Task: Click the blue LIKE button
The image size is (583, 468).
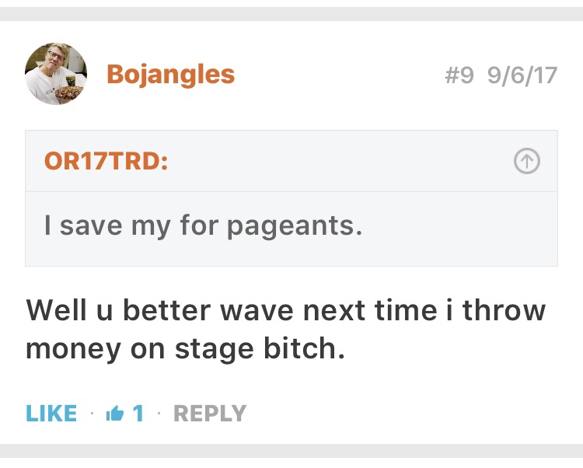Action: 51,414
